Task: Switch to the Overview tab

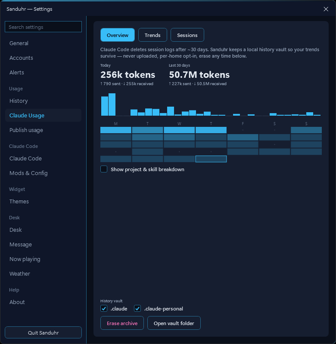Action: point(118,35)
